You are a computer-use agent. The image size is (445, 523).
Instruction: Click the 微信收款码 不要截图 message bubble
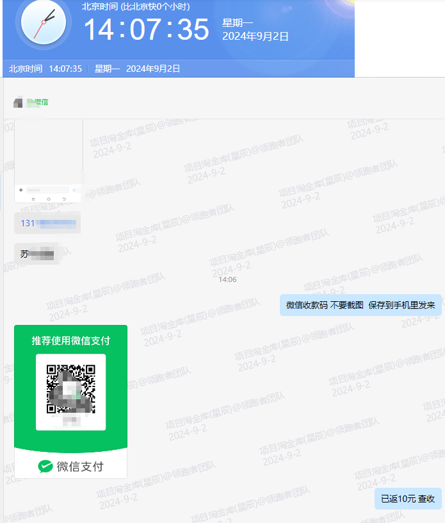coord(360,305)
